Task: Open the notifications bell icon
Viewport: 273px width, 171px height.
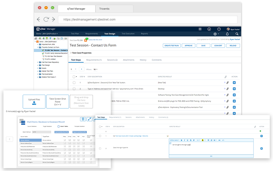Action: 227,34
